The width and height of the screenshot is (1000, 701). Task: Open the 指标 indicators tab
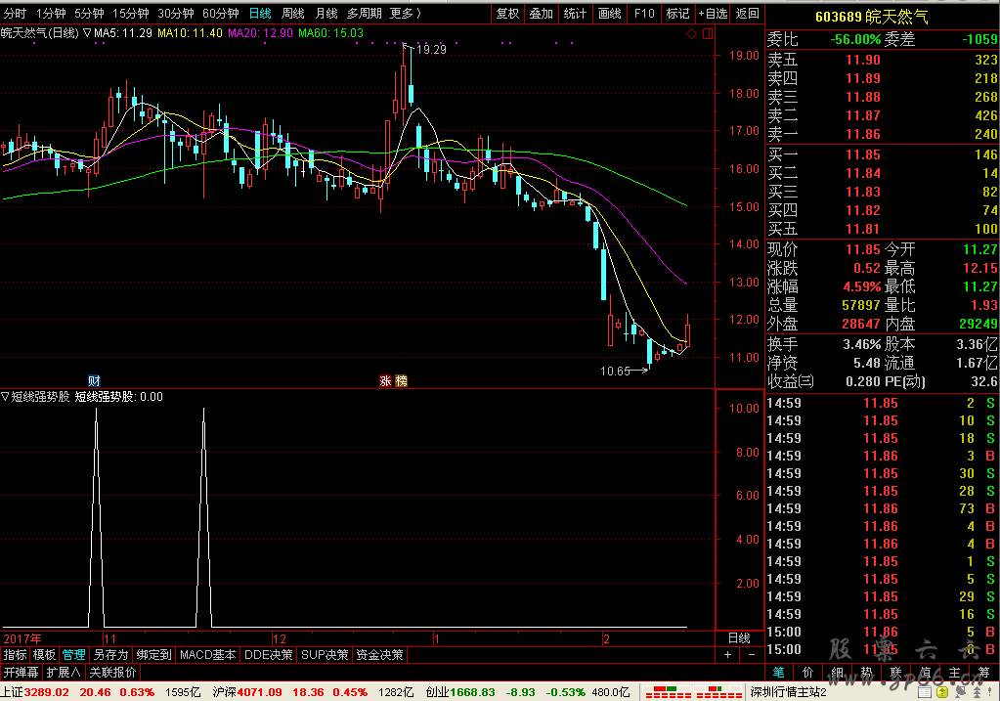16,655
